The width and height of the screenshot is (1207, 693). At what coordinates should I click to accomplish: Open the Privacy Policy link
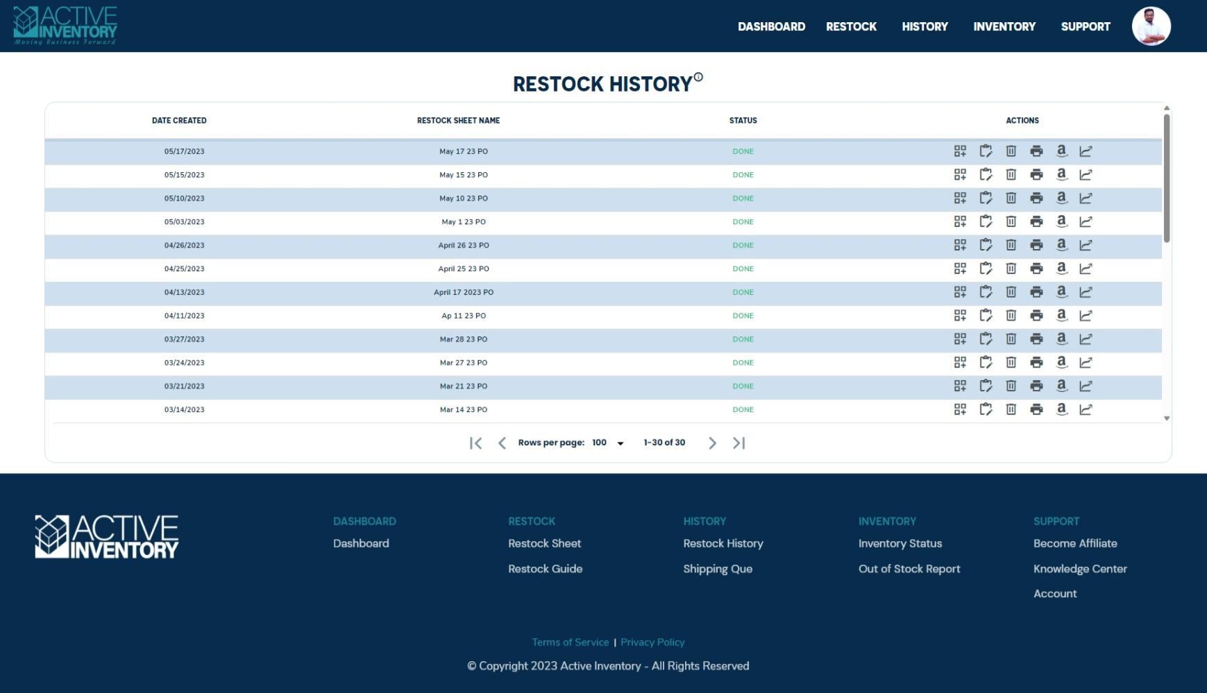pos(652,642)
